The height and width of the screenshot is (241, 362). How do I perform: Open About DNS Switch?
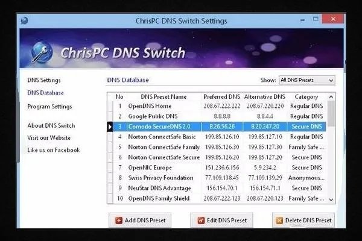click(x=51, y=125)
